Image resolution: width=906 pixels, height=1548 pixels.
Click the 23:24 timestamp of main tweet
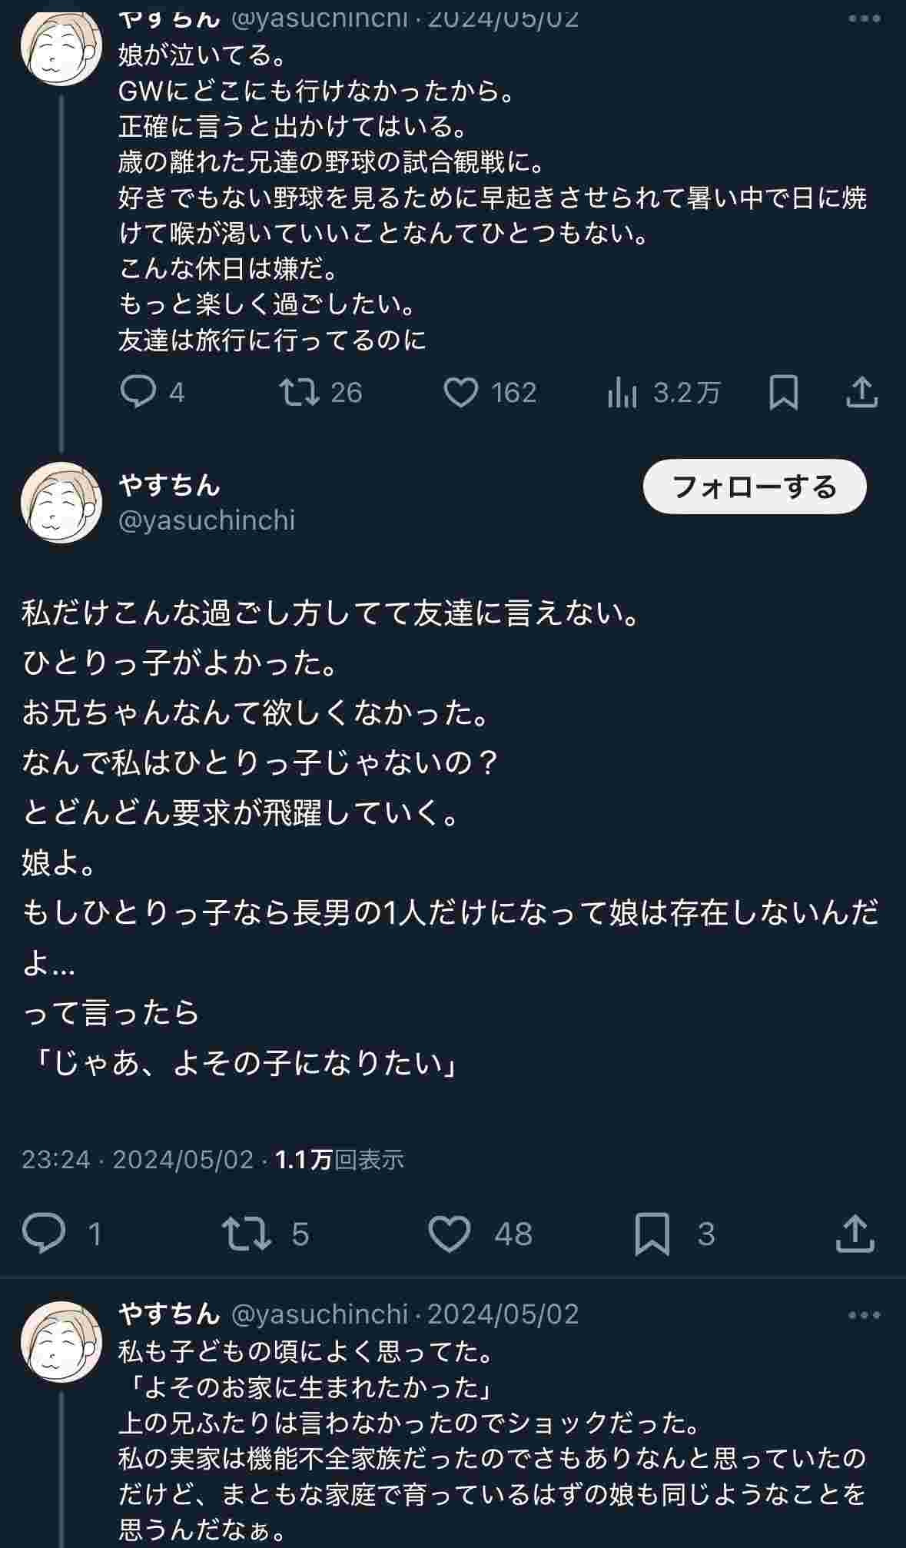coord(56,1159)
